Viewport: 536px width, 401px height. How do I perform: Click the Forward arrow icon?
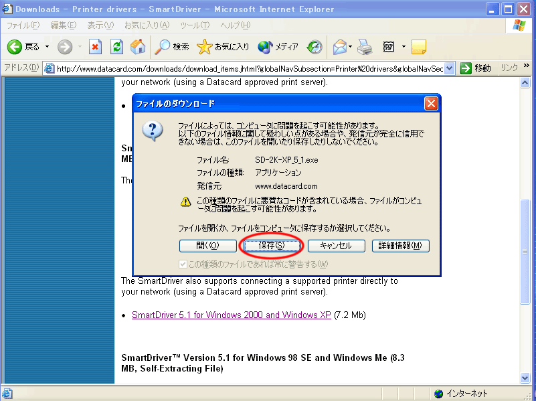(65, 47)
